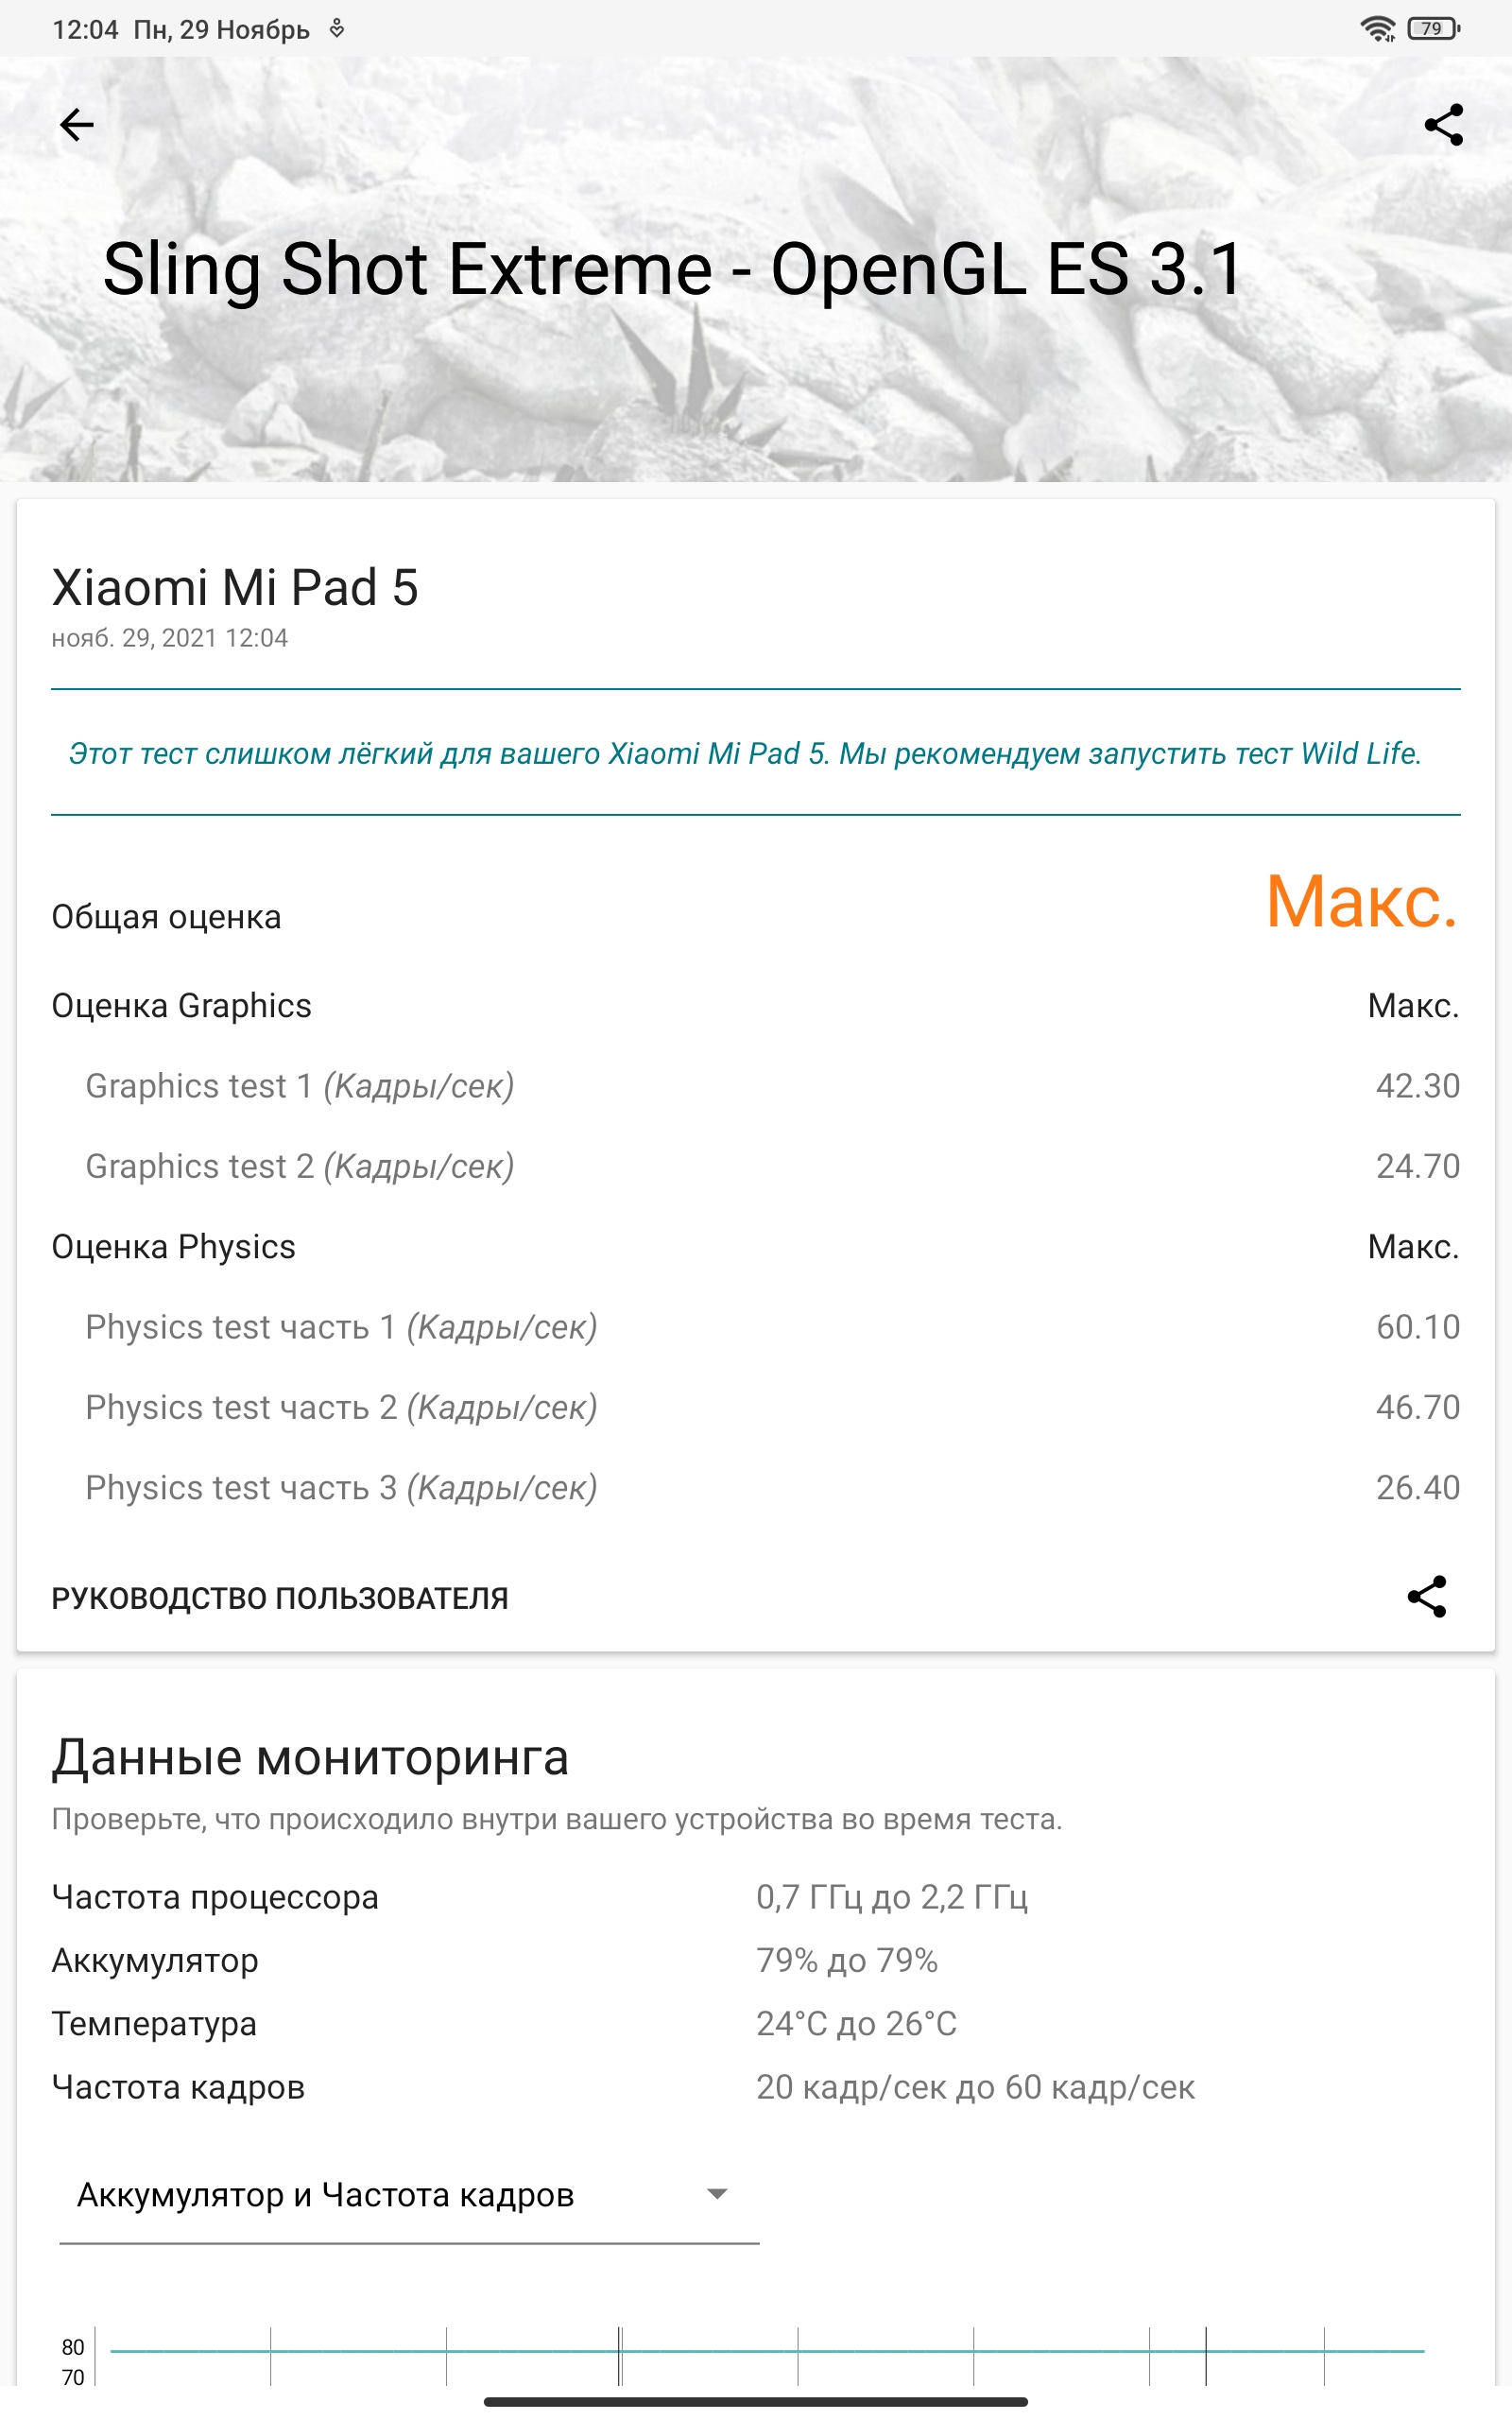The height and width of the screenshot is (2420, 1512).
Task: Select the Graphics test 1 result row
Action: [x=755, y=1086]
